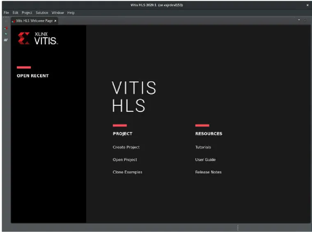
Task: Click the red-green Vitis icon in left sidebar
Action: 6,28
